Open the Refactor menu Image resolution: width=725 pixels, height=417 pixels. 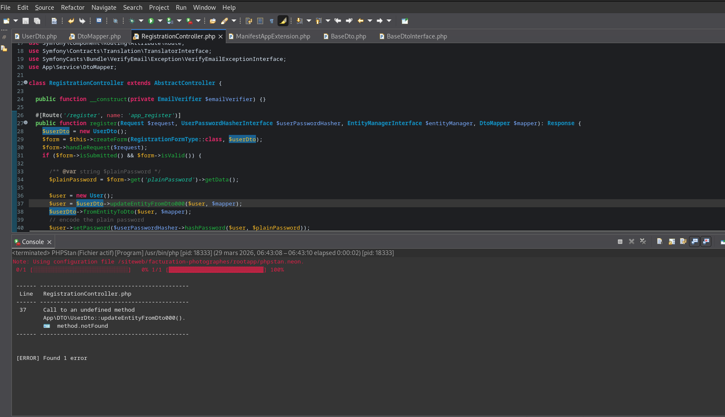[x=72, y=8]
